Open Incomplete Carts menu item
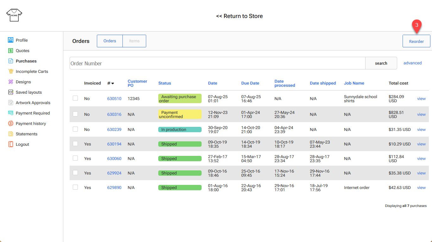This screenshot has height=242, width=432. (x=32, y=71)
